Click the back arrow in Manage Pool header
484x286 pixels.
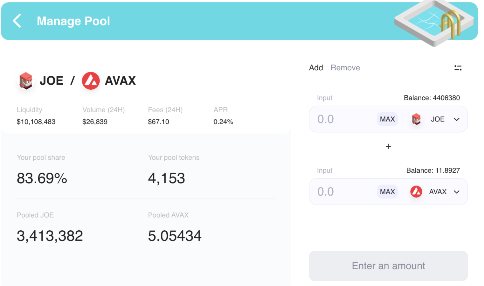click(17, 21)
